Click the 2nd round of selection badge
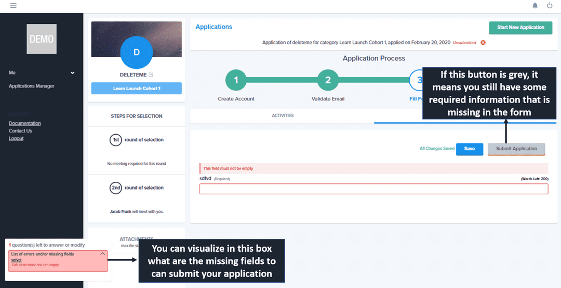Image resolution: width=561 pixels, height=288 pixels. [116, 188]
